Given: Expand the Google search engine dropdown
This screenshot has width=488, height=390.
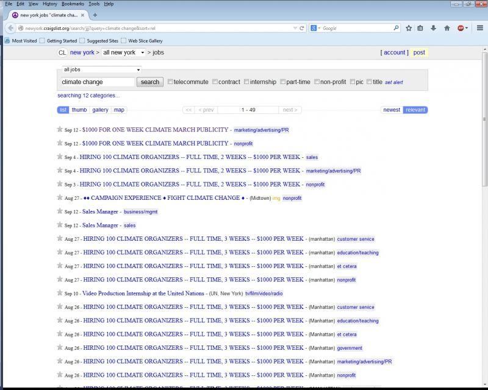Looking at the screenshot, I should [315, 28].
